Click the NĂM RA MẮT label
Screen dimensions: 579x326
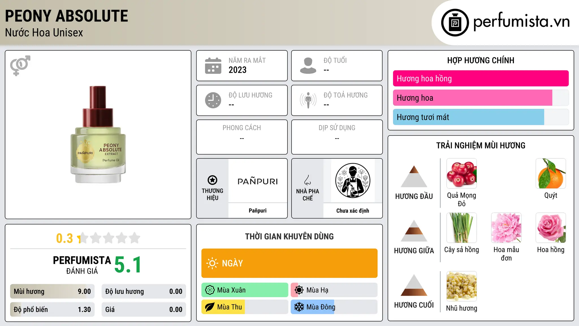(247, 60)
